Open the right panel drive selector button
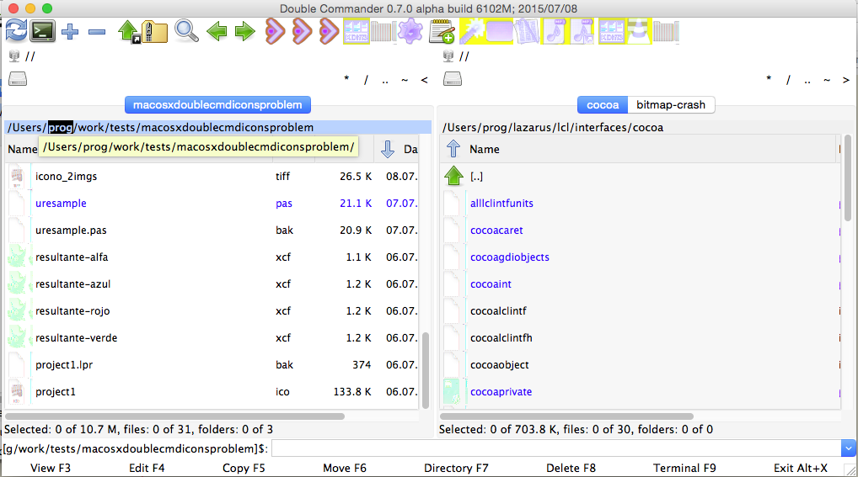Viewport: 858px width, 477px height. click(453, 79)
